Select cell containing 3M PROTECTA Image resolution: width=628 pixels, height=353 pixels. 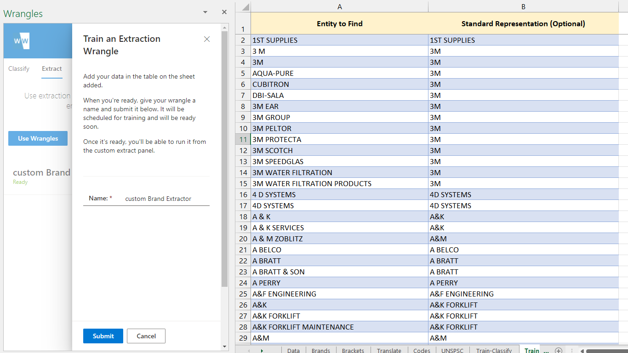(x=339, y=139)
